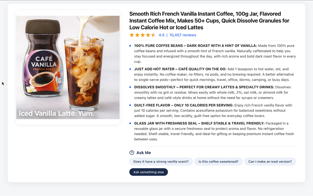Ask "Does it have a strong vanilla scent?"
313x196 pixels.
161,161
